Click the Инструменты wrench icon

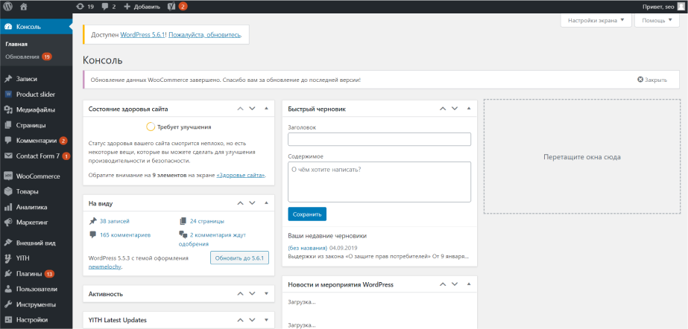pyautogui.click(x=8, y=304)
